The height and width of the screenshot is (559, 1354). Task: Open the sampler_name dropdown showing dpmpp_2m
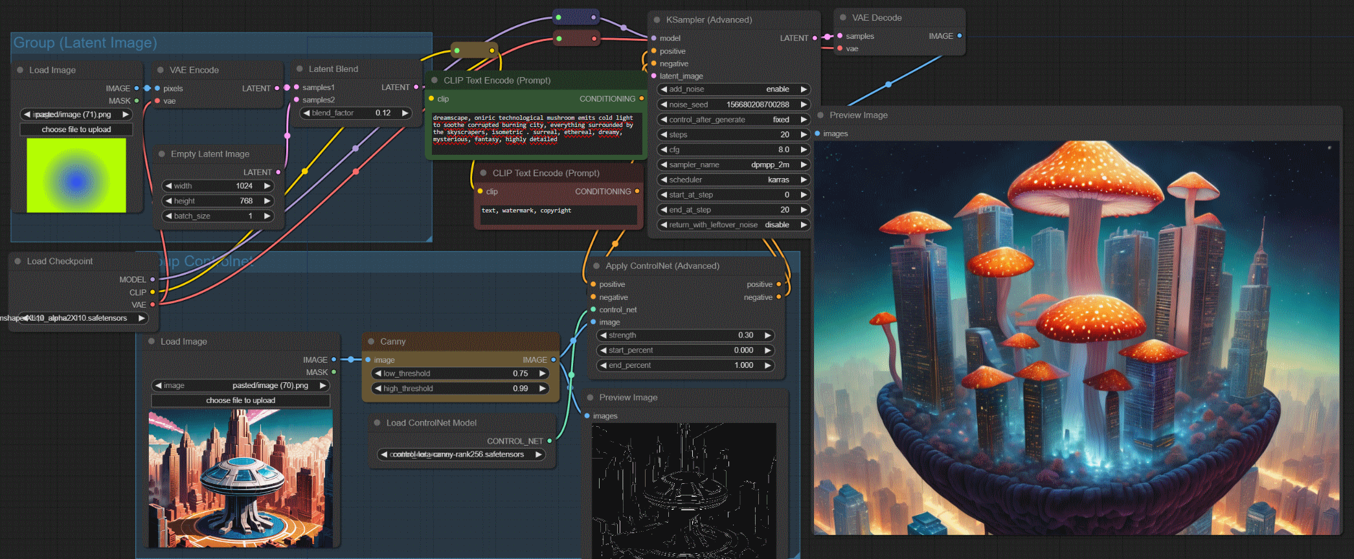(x=732, y=165)
